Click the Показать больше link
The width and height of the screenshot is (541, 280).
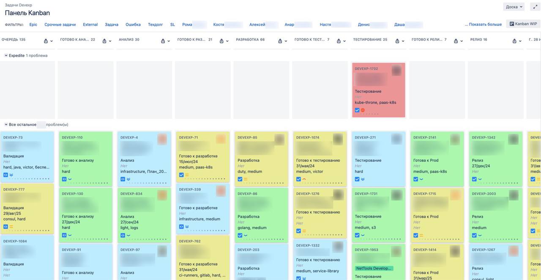tap(485, 24)
